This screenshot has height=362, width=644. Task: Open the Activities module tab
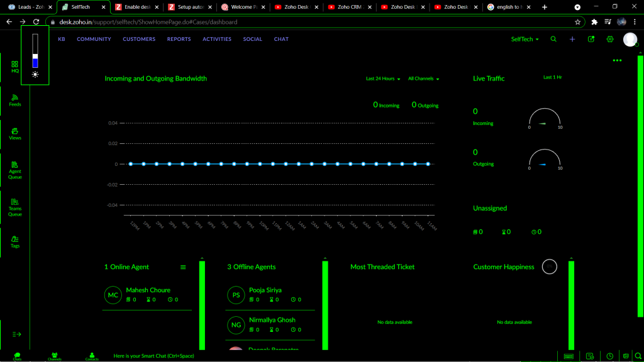pyautogui.click(x=217, y=39)
